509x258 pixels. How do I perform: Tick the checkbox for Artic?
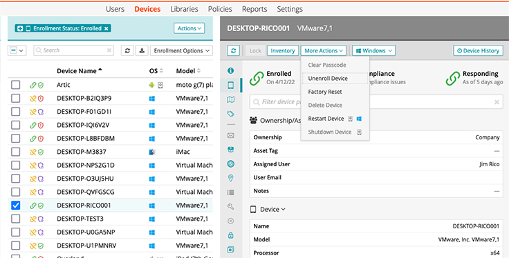pyautogui.click(x=16, y=85)
